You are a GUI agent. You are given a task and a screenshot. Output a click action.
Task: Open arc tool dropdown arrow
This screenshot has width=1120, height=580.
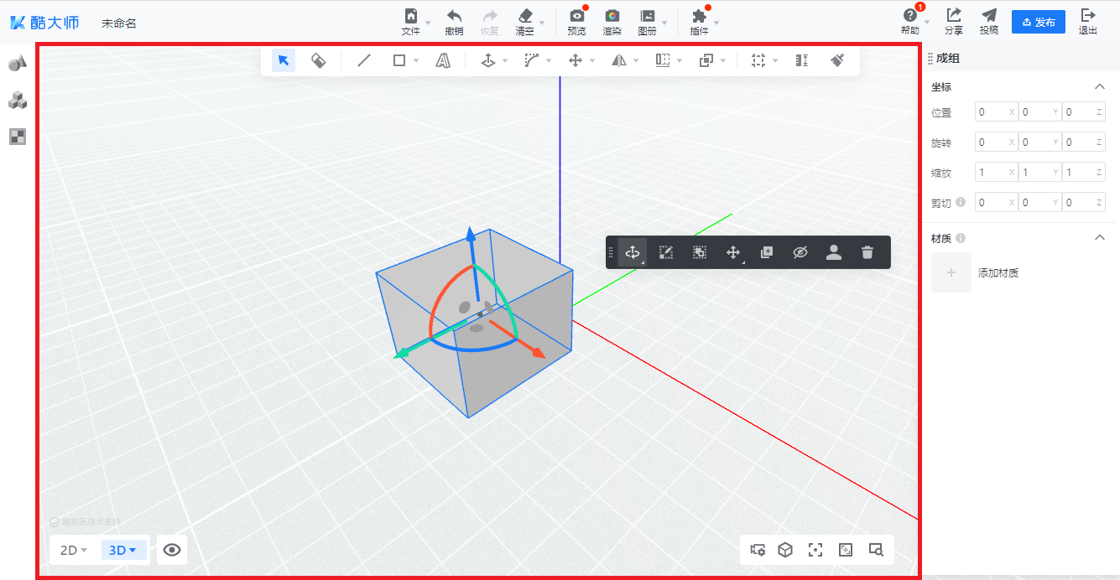coord(549,61)
